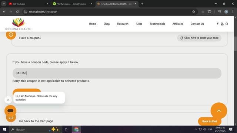
Task: Click the Chrome taskbar icon
Action: pos(76,129)
